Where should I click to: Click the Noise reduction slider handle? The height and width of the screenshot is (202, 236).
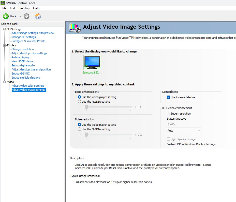tap(86, 135)
